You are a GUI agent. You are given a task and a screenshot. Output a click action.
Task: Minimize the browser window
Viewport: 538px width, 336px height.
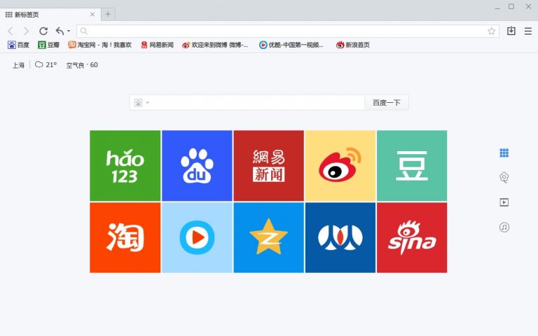[x=497, y=7]
